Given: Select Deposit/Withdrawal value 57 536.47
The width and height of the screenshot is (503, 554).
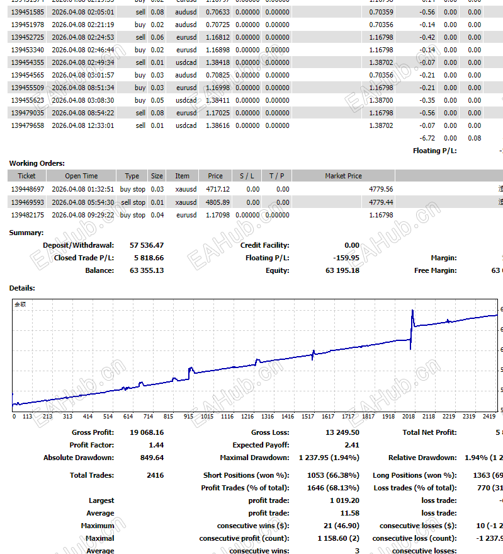Looking at the screenshot, I should [147, 245].
